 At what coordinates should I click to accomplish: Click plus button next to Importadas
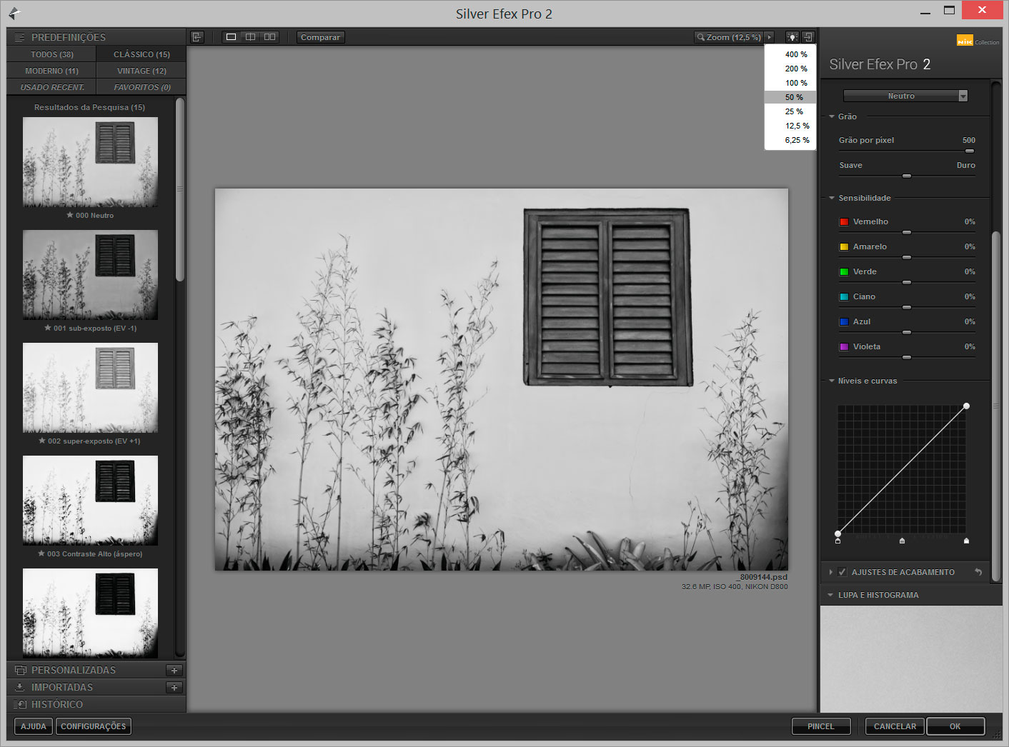pos(174,687)
